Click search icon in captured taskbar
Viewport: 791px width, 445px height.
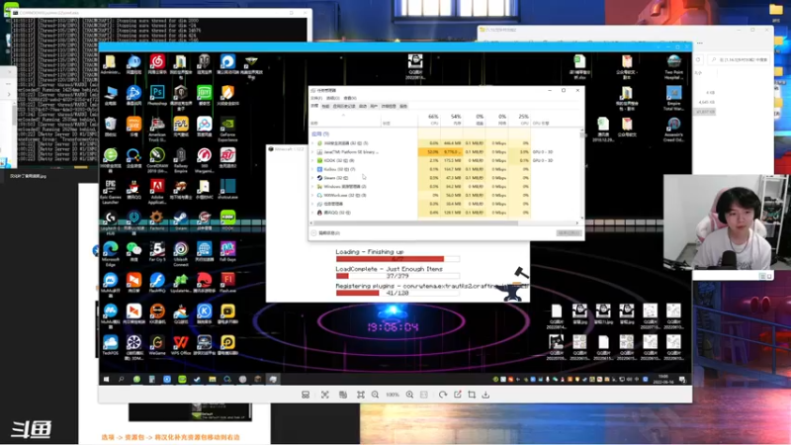click(x=121, y=379)
